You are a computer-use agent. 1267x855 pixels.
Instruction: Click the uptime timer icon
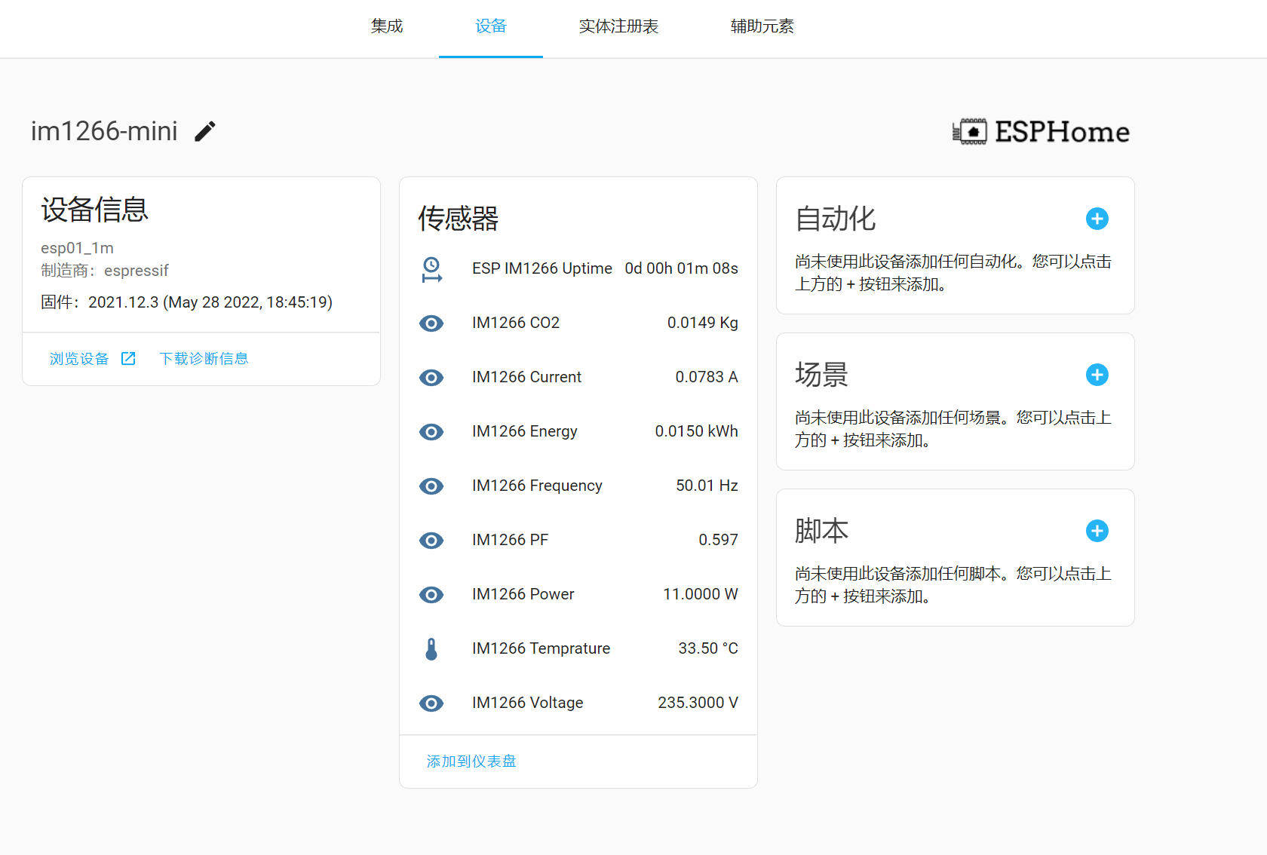coord(431,269)
